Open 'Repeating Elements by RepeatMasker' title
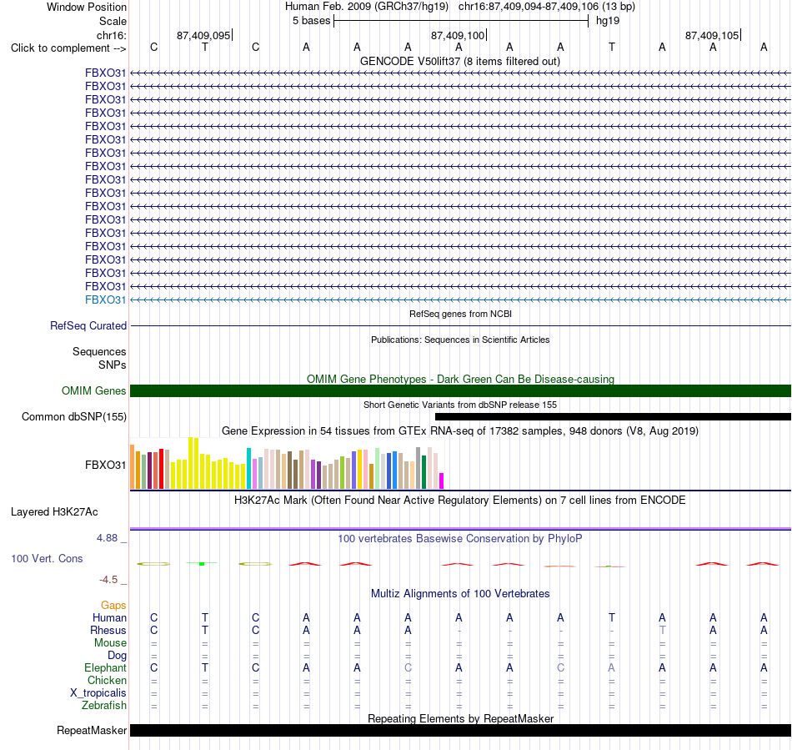The height and width of the screenshot is (750, 792). (460, 718)
